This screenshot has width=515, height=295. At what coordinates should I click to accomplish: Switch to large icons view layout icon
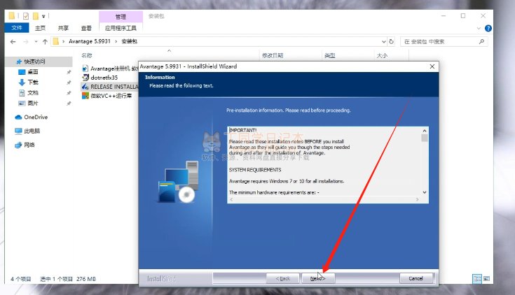(x=486, y=279)
